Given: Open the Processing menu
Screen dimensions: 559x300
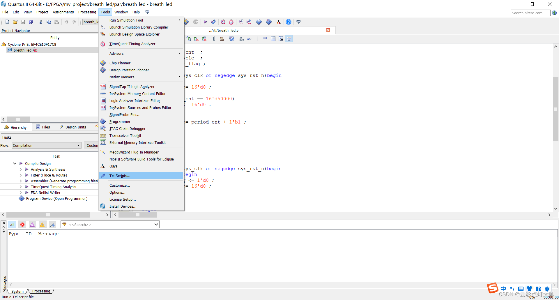Looking at the screenshot, I should pos(87,12).
